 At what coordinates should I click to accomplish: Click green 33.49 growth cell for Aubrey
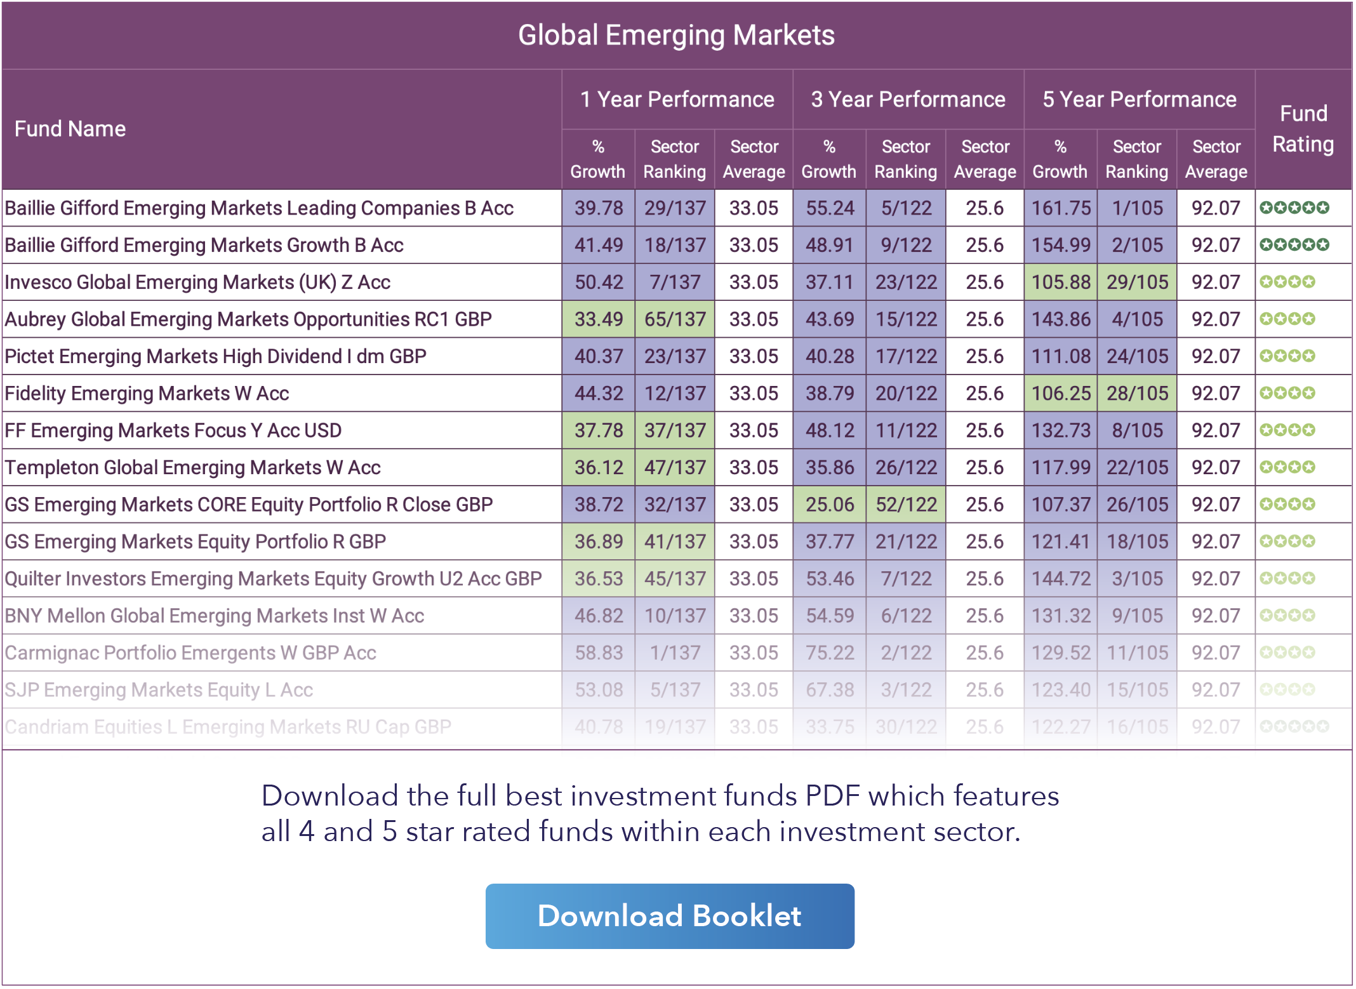click(x=598, y=319)
